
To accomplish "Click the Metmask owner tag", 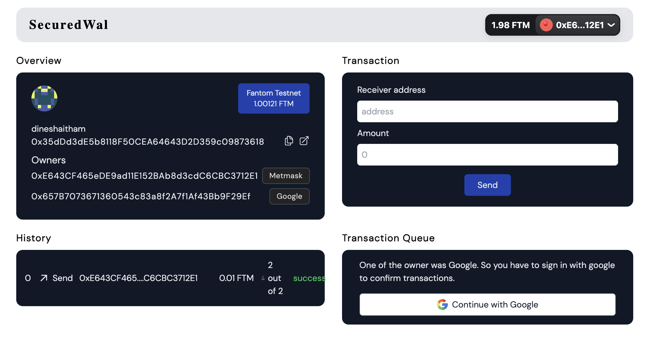I will (x=286, y=176).
